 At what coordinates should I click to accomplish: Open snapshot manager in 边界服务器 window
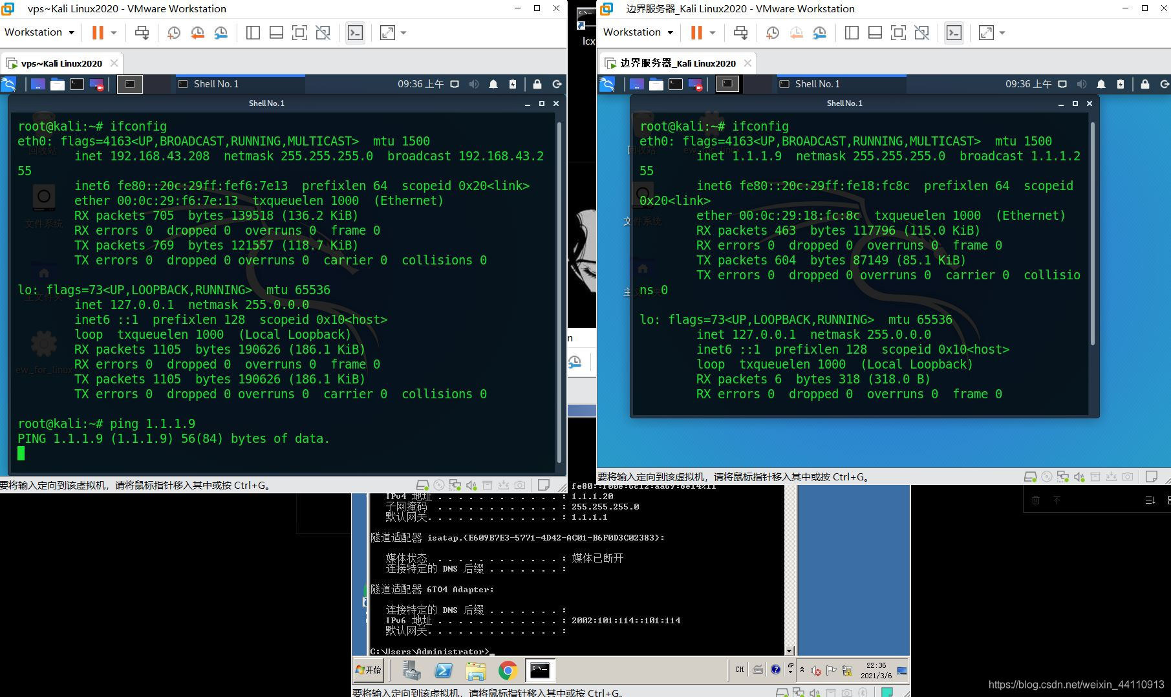coord(819,32)
